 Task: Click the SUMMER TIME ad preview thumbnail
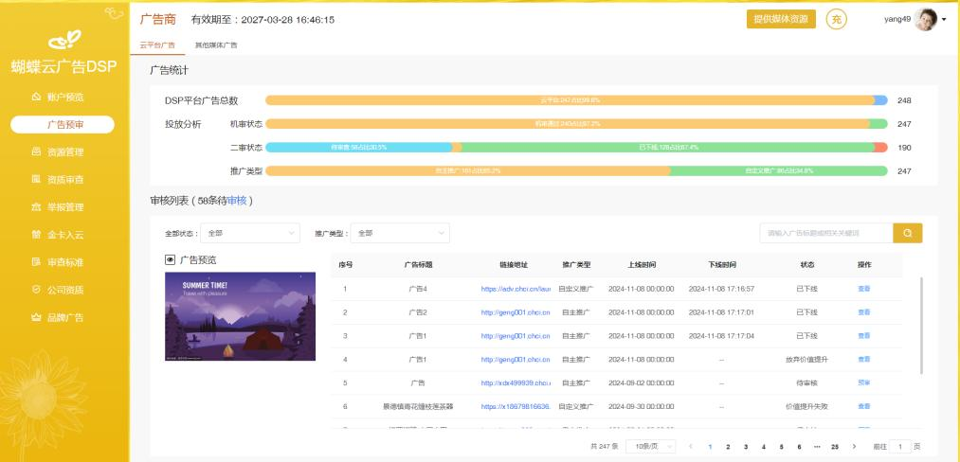(x=240, y=316)
